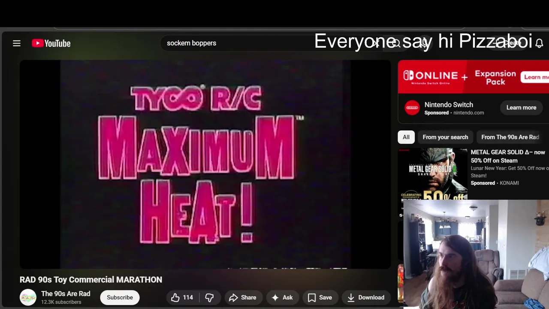Click the RAD 90s Toy Commercial MARATHON title
549x309 pixels.
pos(91,280)
